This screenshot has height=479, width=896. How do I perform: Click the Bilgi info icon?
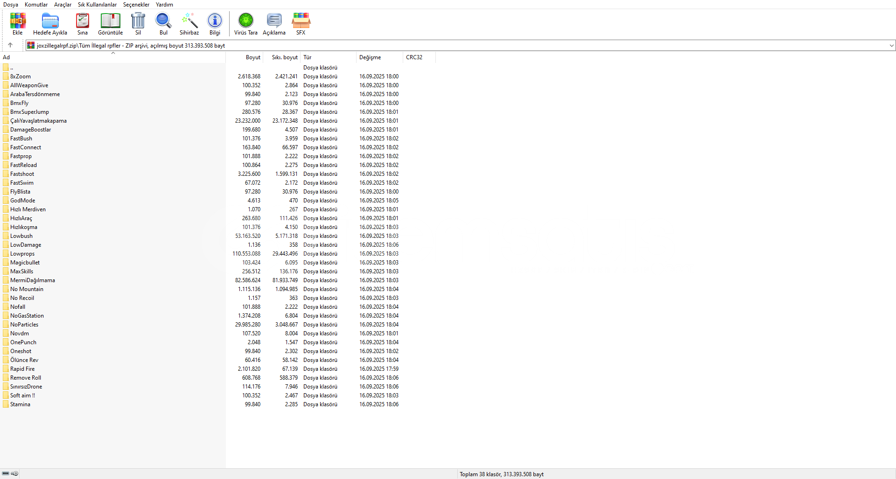(215, 21)
